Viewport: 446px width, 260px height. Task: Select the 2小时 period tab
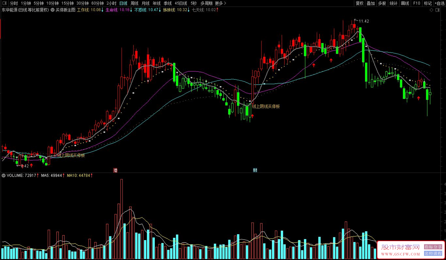click(111, 3)
